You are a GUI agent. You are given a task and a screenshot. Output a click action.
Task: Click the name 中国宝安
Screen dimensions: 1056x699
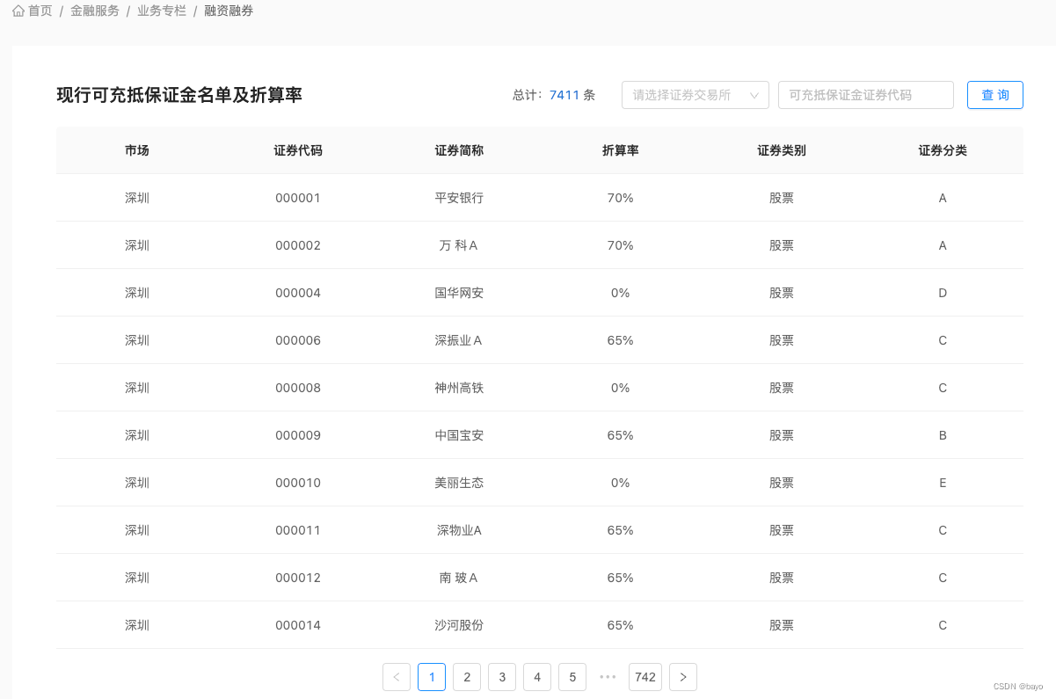point(459,435)
